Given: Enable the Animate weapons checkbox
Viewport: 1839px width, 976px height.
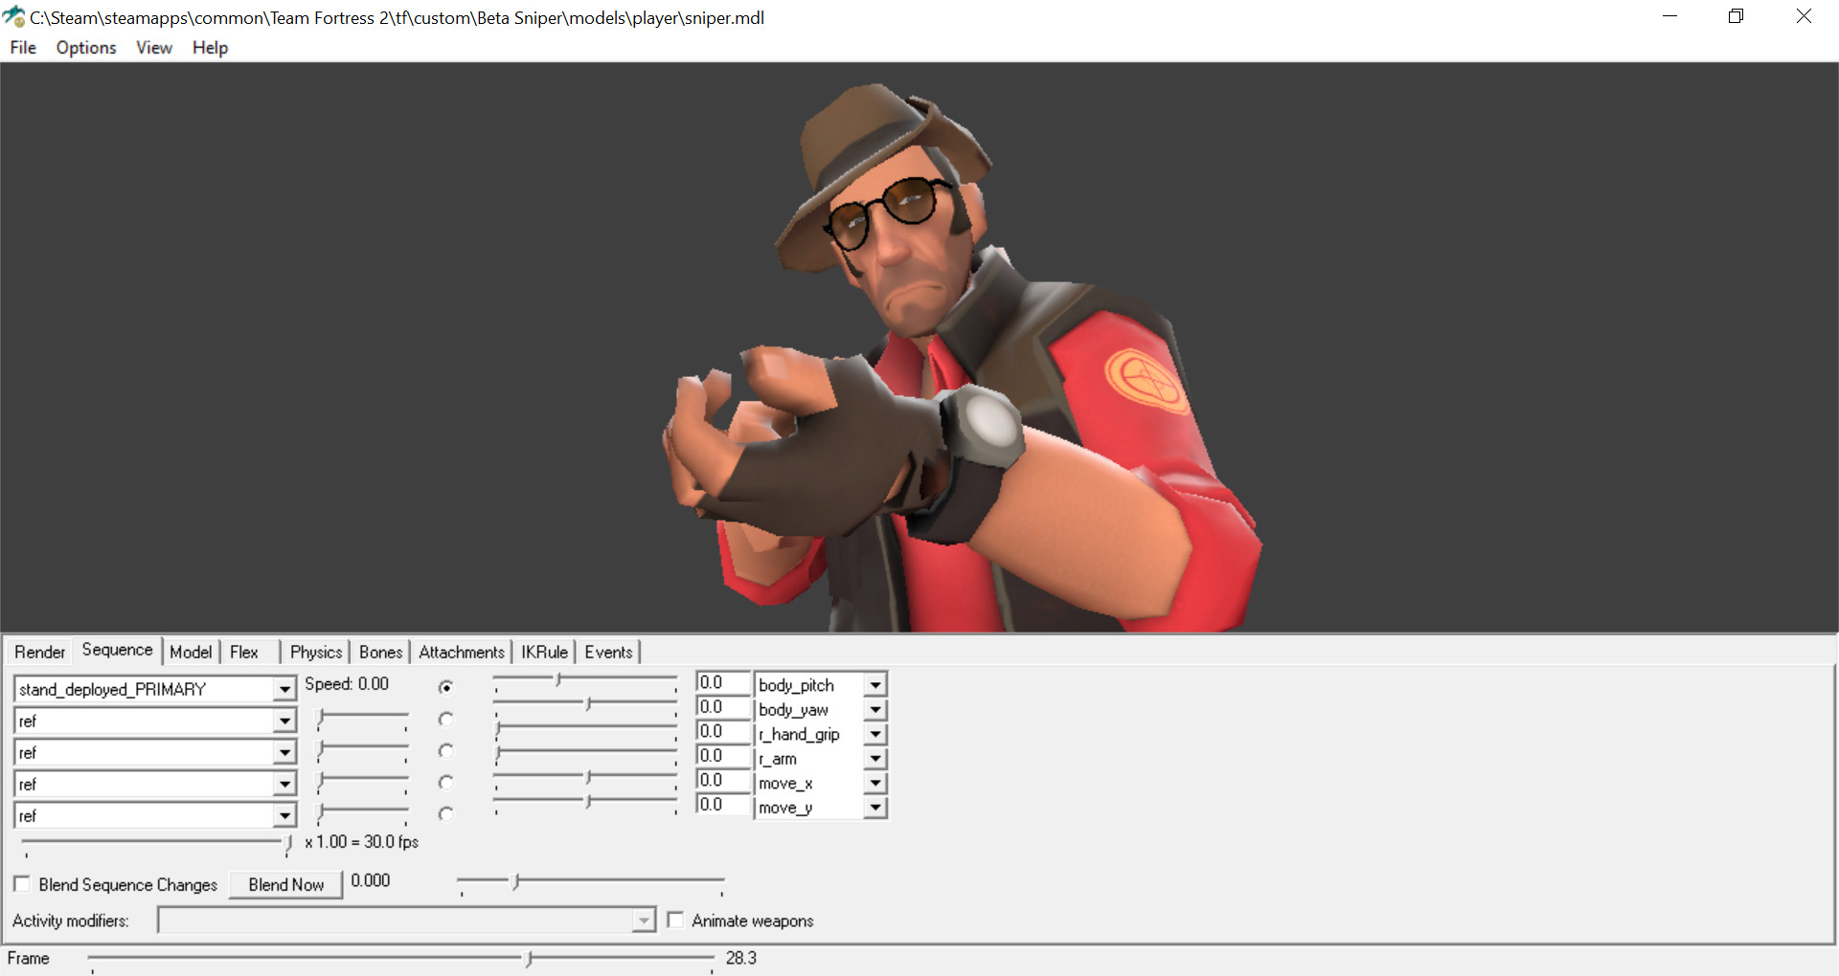Looking at the screenshot, I should click(675, 920).
